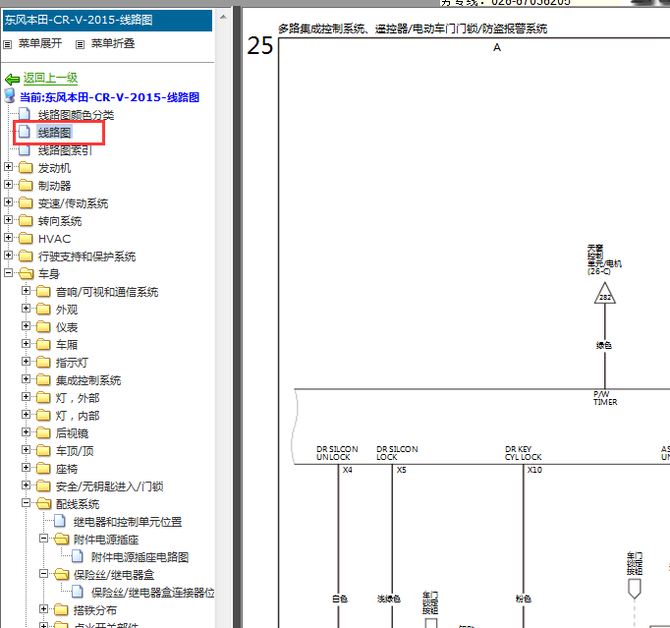This screenshot has height=628, width=670.
Task: Click the 东风本田-CR-V-2015-线路图 blue header
Action: 107,20
